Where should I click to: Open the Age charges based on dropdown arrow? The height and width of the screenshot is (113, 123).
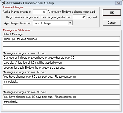point(70,23)
